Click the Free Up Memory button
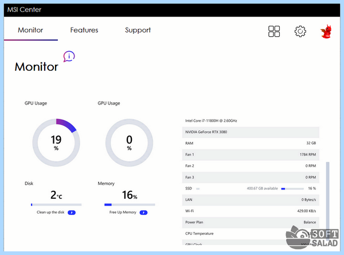The width and height of the screenshot is (344, 255). click(x=143, y=212)
